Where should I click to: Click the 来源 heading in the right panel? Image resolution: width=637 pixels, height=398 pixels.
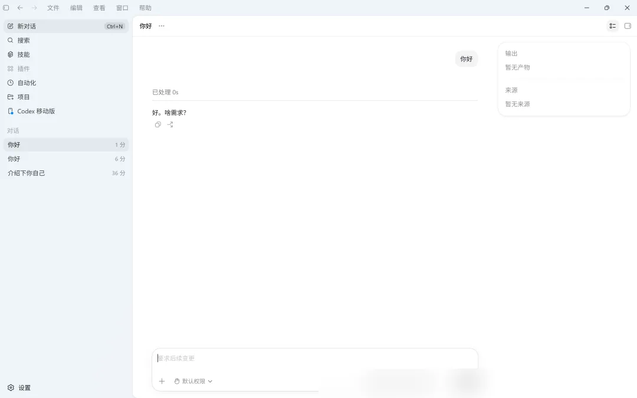click(x=511, y=90)
